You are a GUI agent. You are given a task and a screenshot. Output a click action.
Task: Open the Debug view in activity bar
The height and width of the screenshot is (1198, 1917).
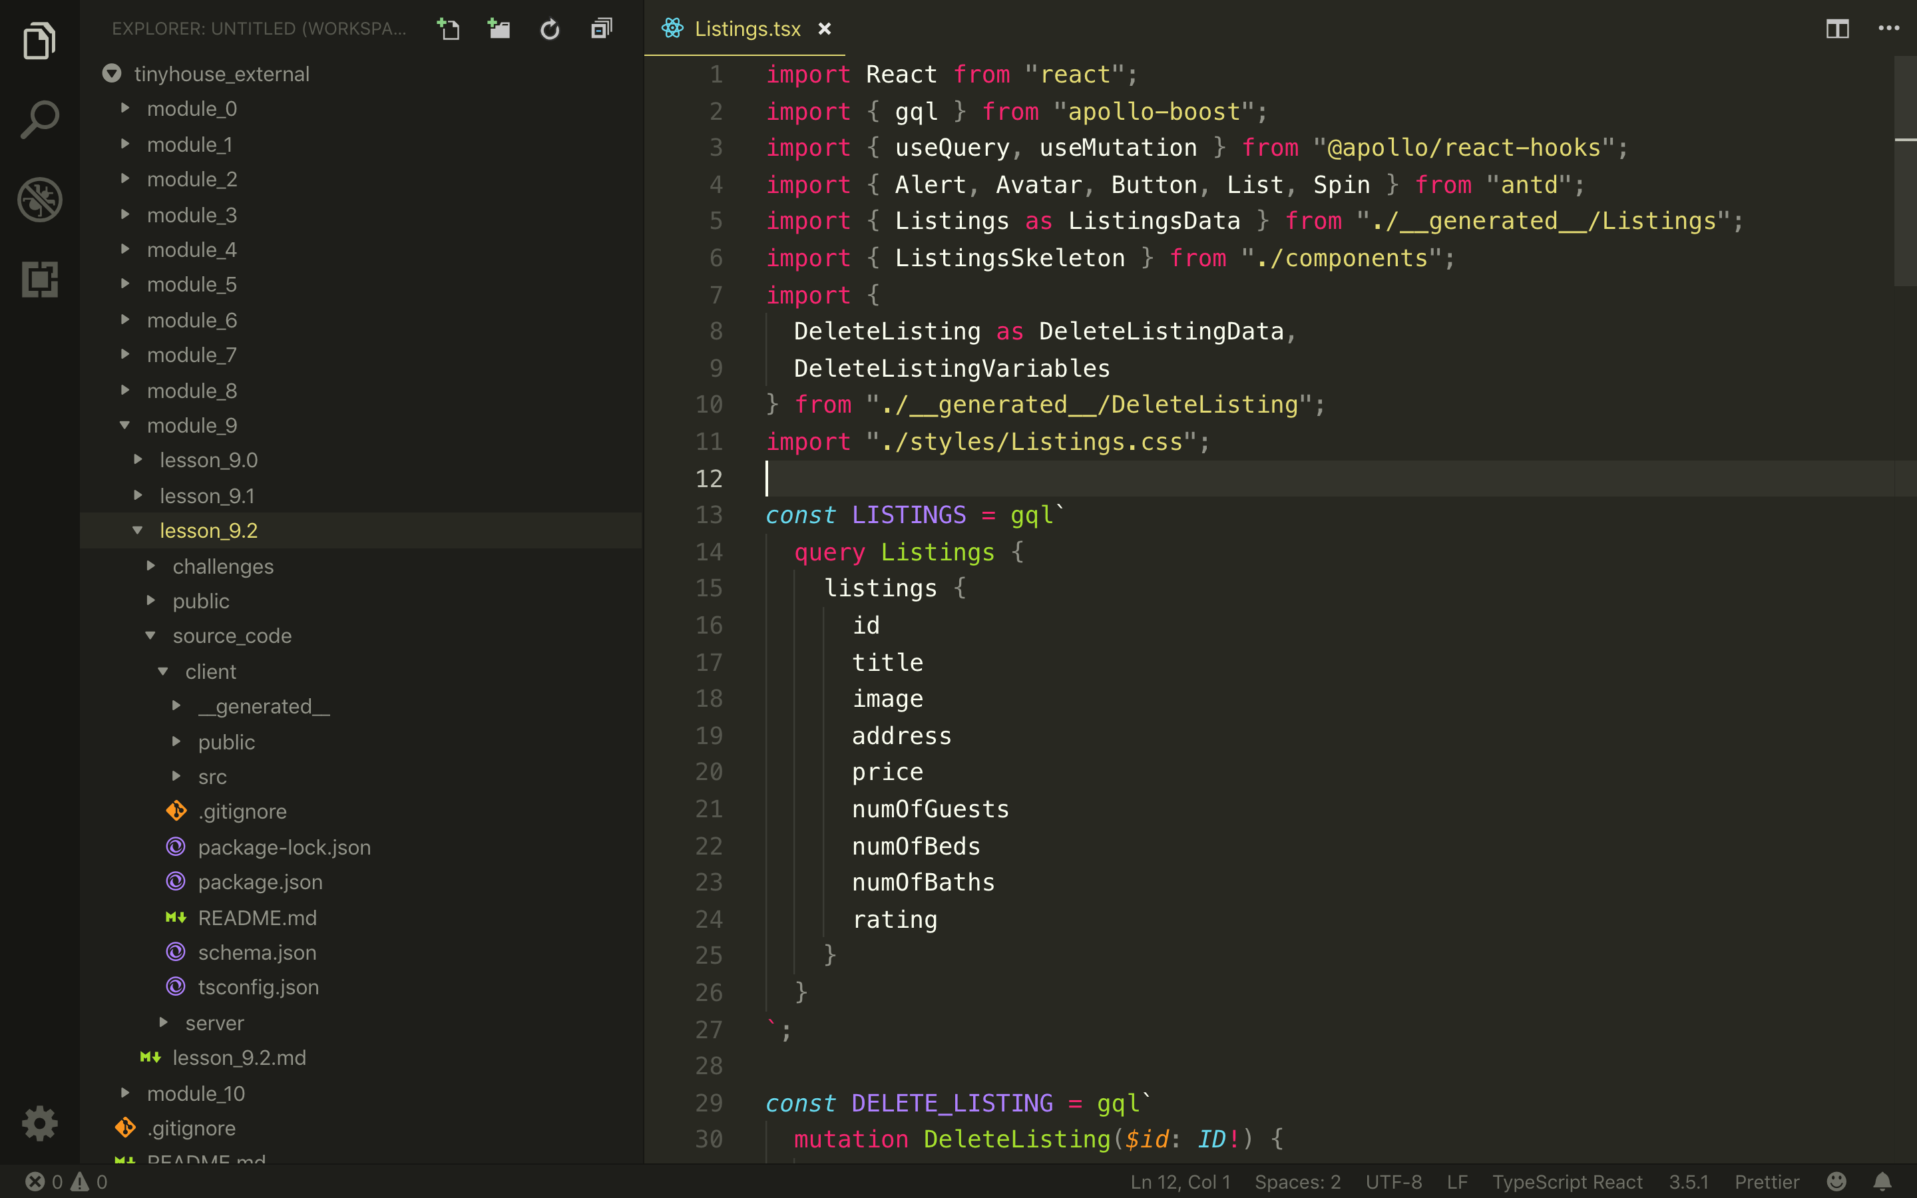40,199
